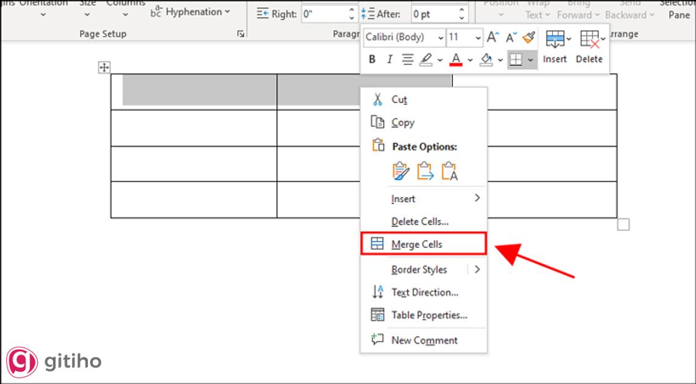Apply text highlight color pen
This screenshot has height=384, width=696.
point(426,59)
